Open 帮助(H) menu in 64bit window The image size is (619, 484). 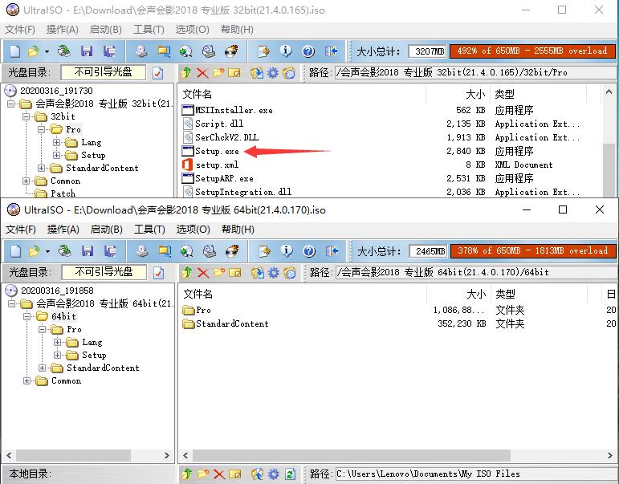[x=238, y=230]
